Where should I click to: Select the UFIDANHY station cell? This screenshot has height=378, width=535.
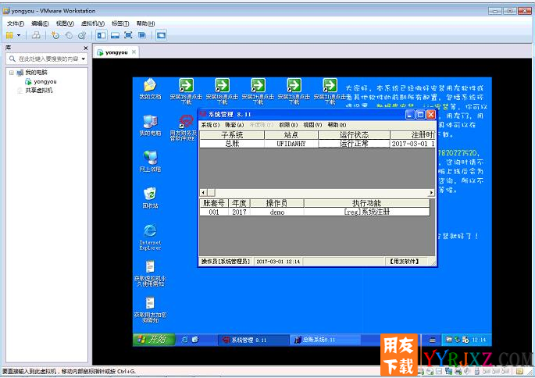click(291, 144)
